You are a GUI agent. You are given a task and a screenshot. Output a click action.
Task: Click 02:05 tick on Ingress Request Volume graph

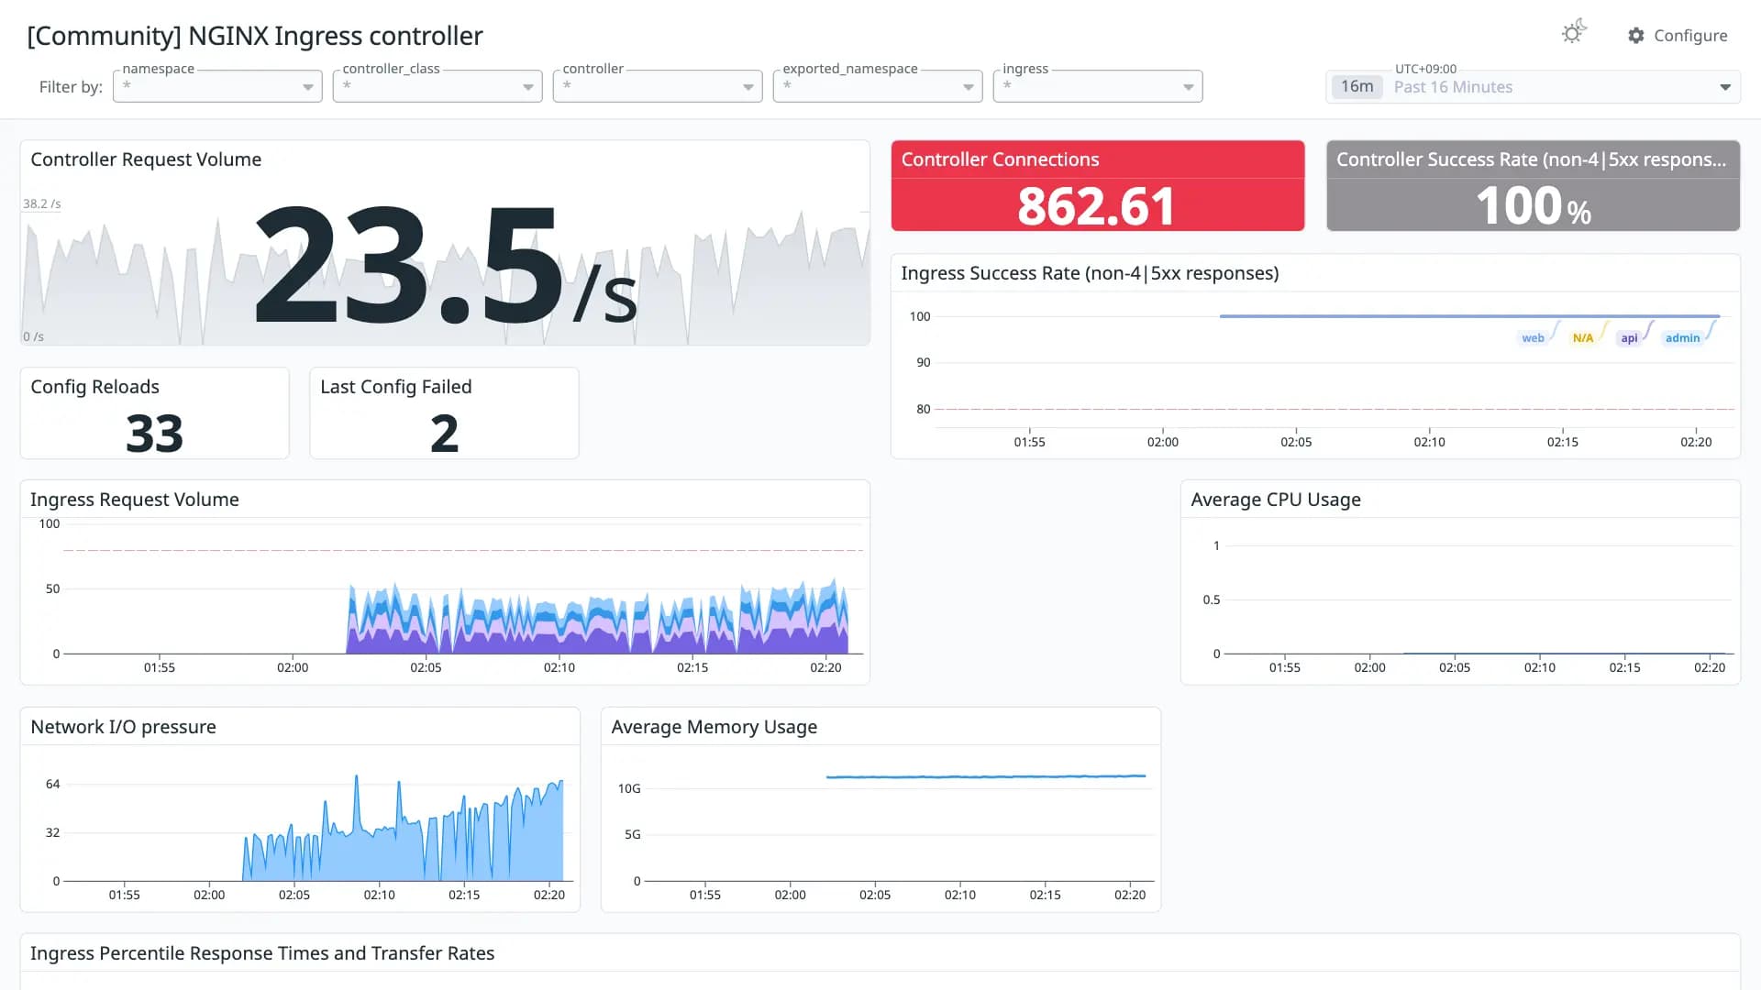click(426, 667)
